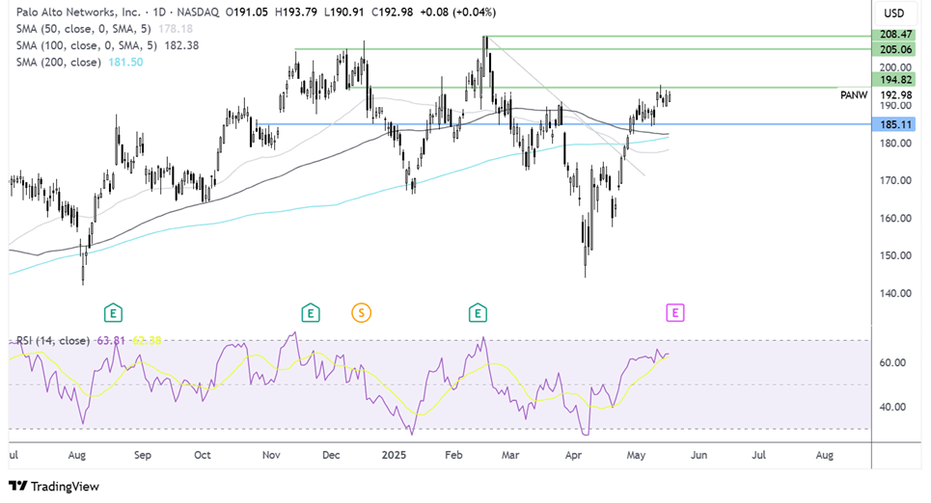931x503 pixels.
Task: Click the green earnings E marker before December
Action: [310, 312]
